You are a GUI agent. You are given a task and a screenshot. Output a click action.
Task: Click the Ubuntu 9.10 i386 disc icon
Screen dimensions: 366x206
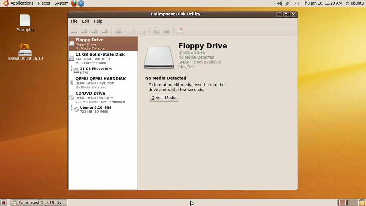(76, 110)
